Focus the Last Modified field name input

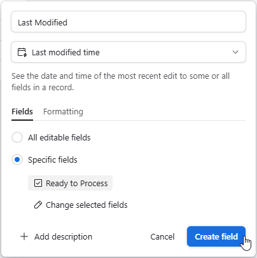pos(128,22)
